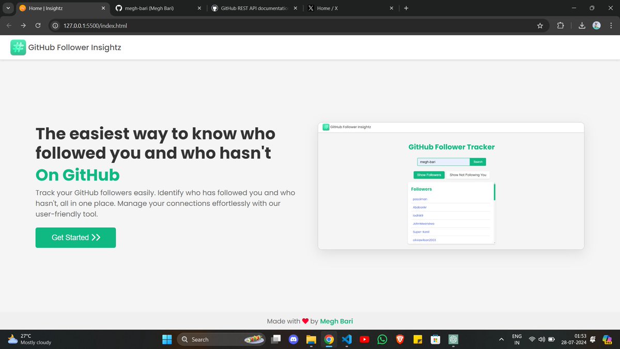
Task: Open Chrome downloads icon
Action: tap(582, 25)
